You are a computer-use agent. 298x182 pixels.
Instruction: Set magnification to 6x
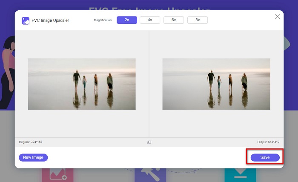pos(174,20)
